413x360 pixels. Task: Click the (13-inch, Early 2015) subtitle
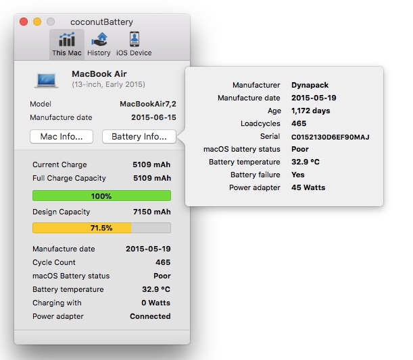click(x=109, y=84)
